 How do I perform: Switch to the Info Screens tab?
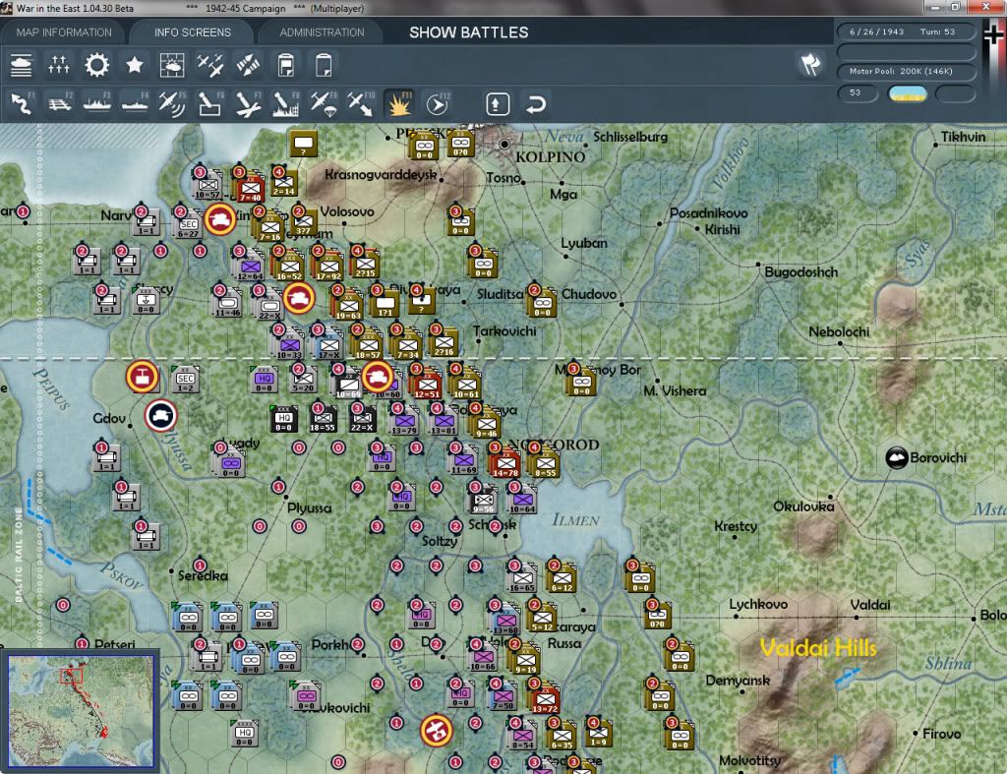[192, 32]
